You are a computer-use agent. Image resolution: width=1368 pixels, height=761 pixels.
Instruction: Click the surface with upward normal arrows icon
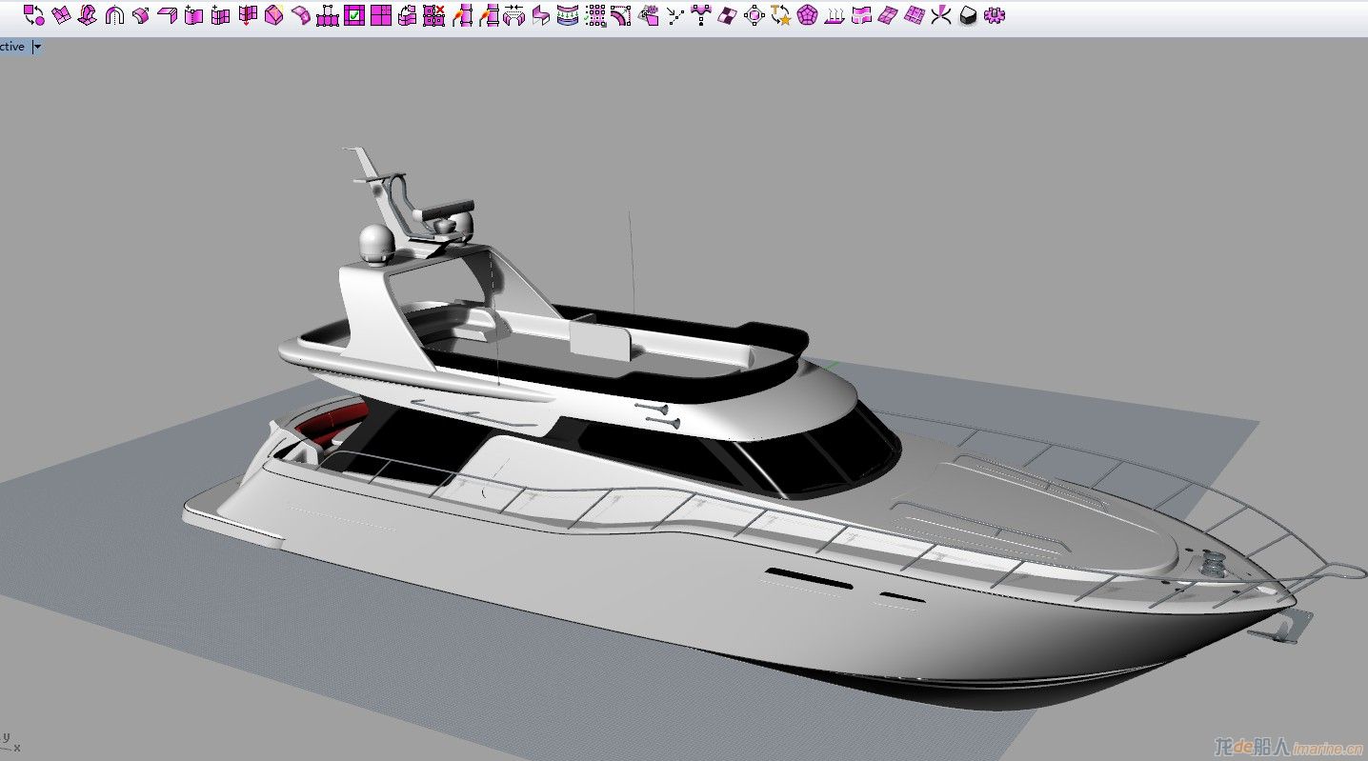point(835,15)
